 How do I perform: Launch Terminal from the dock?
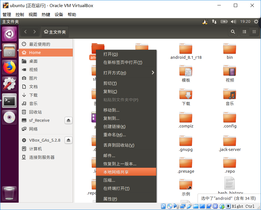point(9,101)
